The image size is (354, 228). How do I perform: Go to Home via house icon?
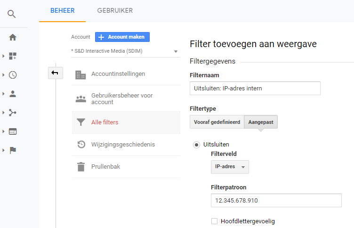click(13, 37)
